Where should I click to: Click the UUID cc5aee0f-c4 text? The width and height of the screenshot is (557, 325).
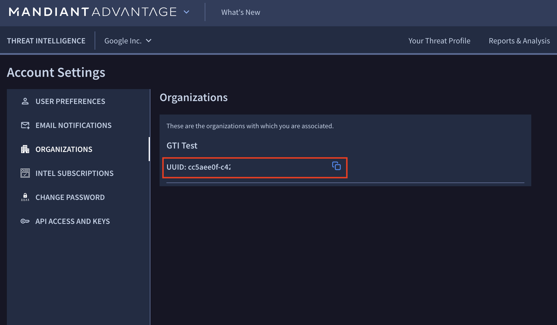198,167
